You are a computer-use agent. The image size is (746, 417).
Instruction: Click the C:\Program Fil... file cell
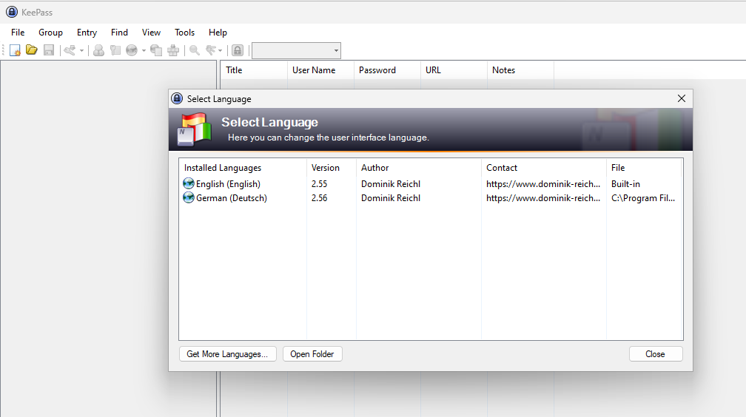point(643,198)
